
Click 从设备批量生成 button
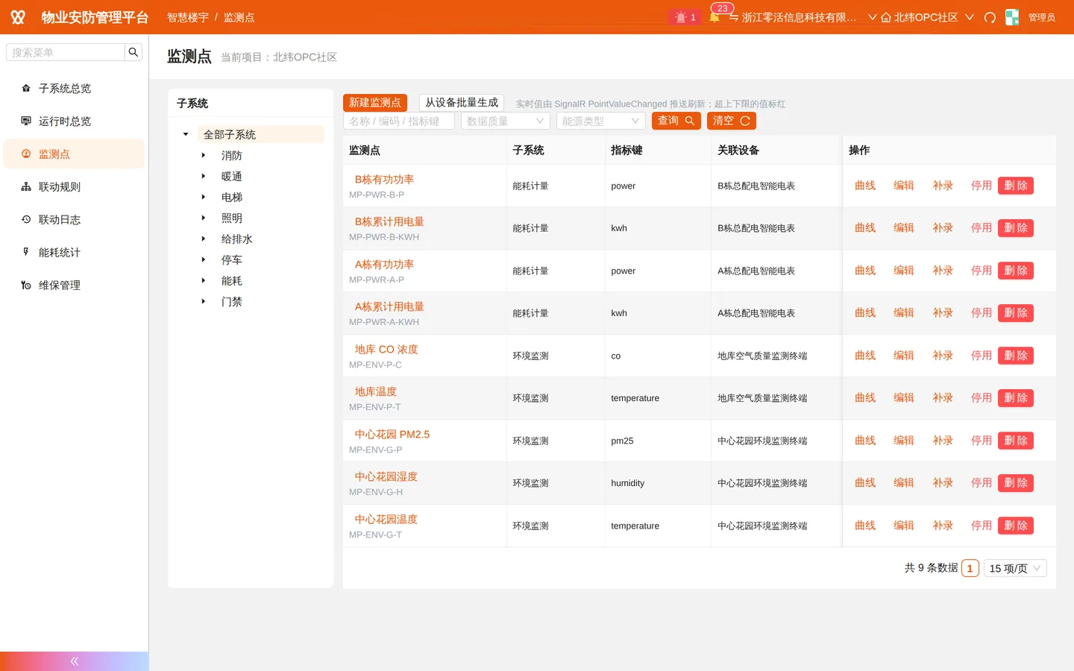(x=462, y=102)
